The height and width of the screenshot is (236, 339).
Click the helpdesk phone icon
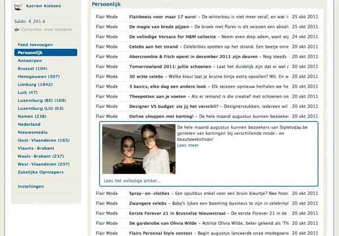pos(17,29)
